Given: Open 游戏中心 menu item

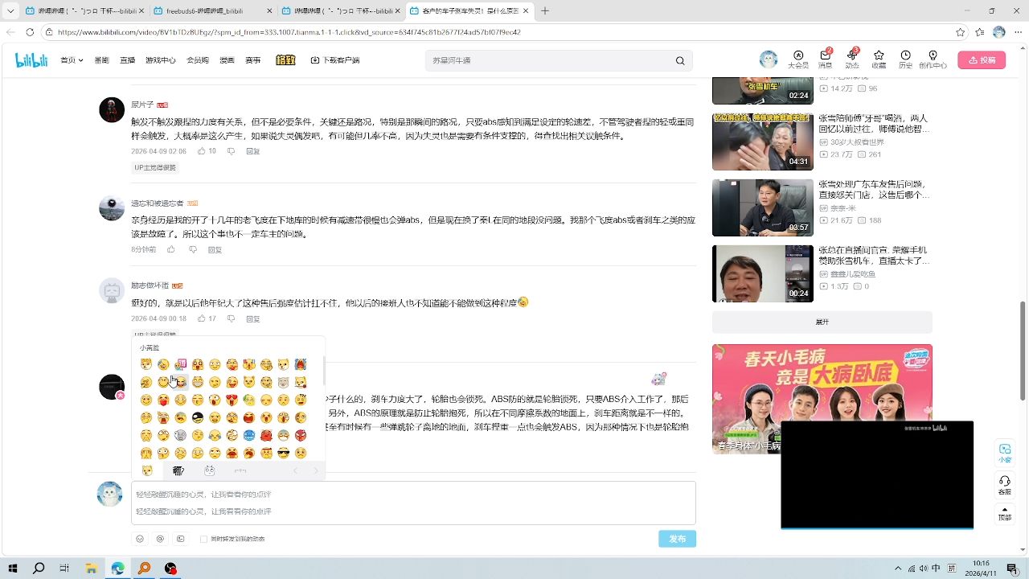Looking at the screenshot, I should 160,60.
